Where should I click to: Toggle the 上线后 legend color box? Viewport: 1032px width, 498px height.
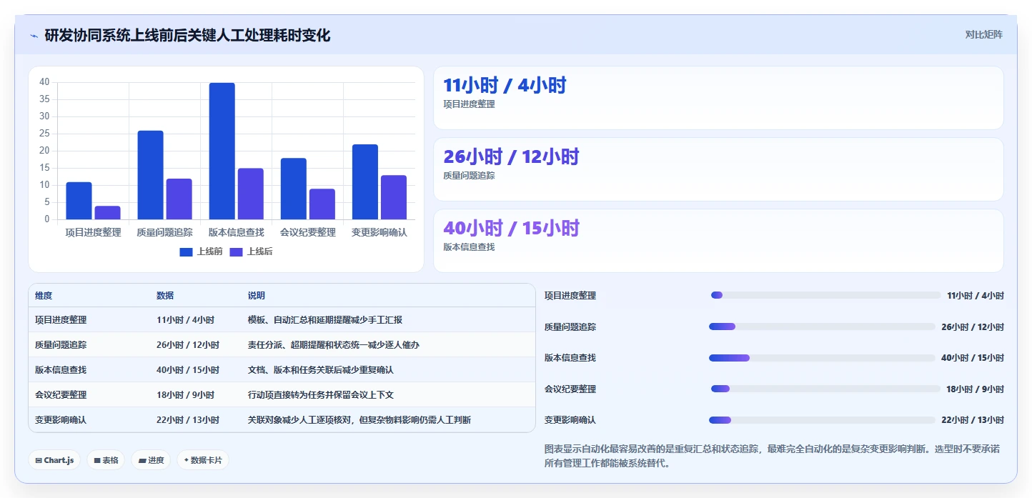237,252
